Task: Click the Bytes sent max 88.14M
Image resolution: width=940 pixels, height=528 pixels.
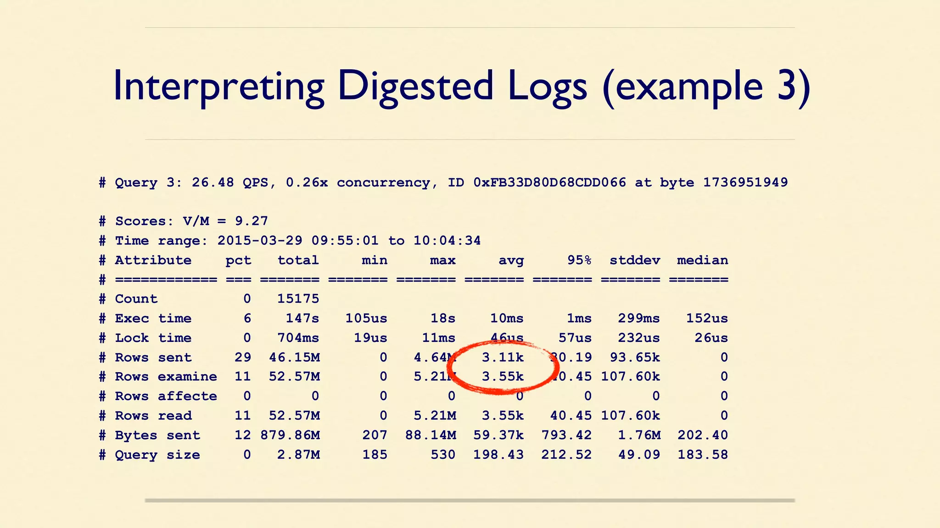Action: (x=431, y=435)
